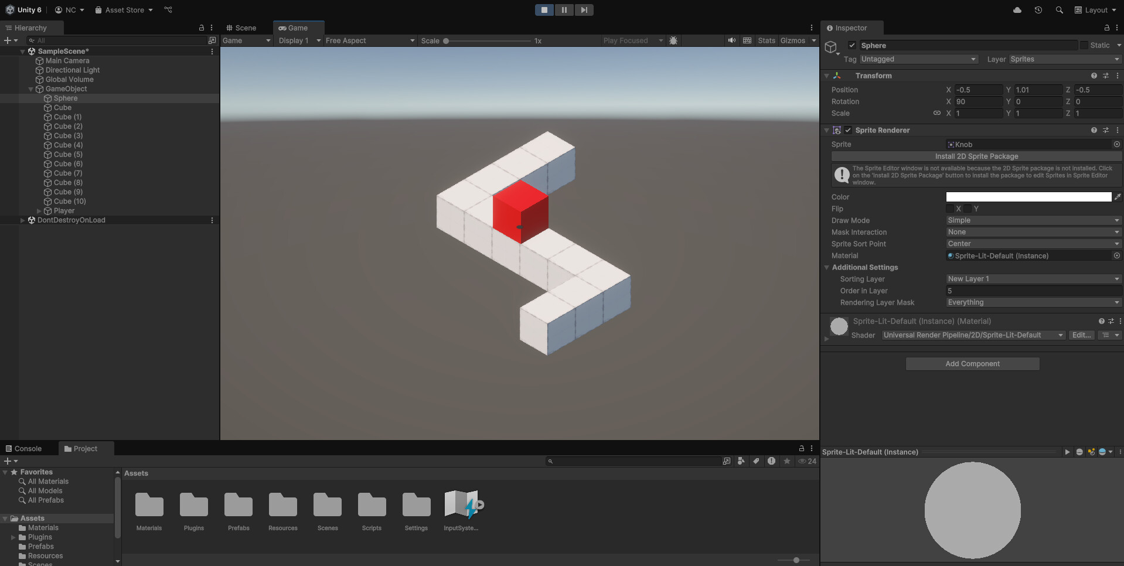Open the Draw Mode dropdown
This screenshot has width=1124, height=566.
[1033, 220]
